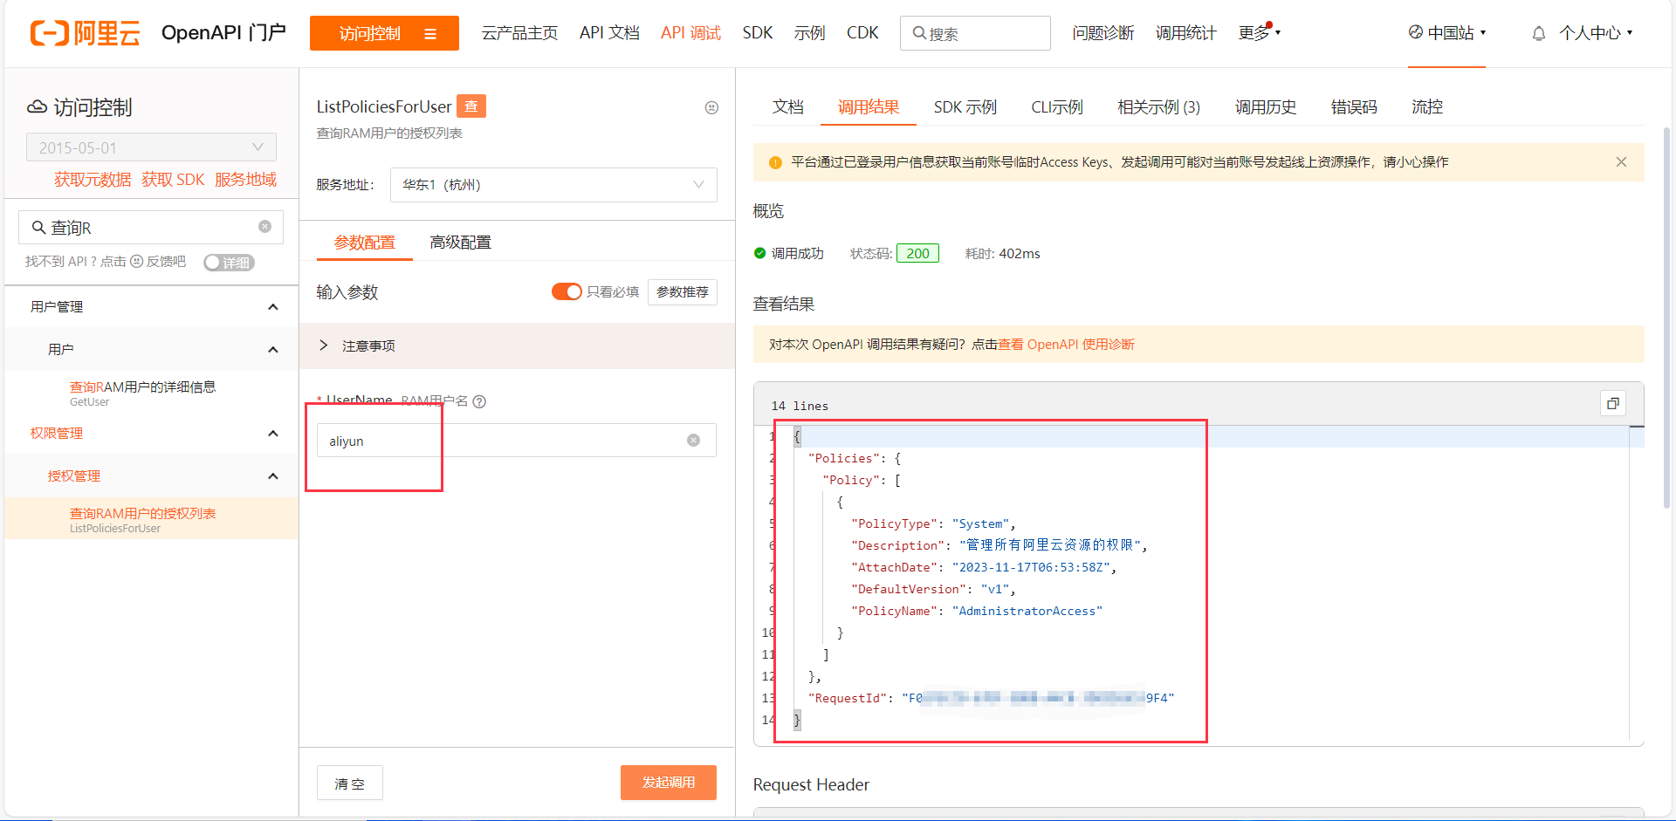The image size is (1676, 821).
Task: Click the page vertical scrollbar
Action: [x=1666, y=318]
